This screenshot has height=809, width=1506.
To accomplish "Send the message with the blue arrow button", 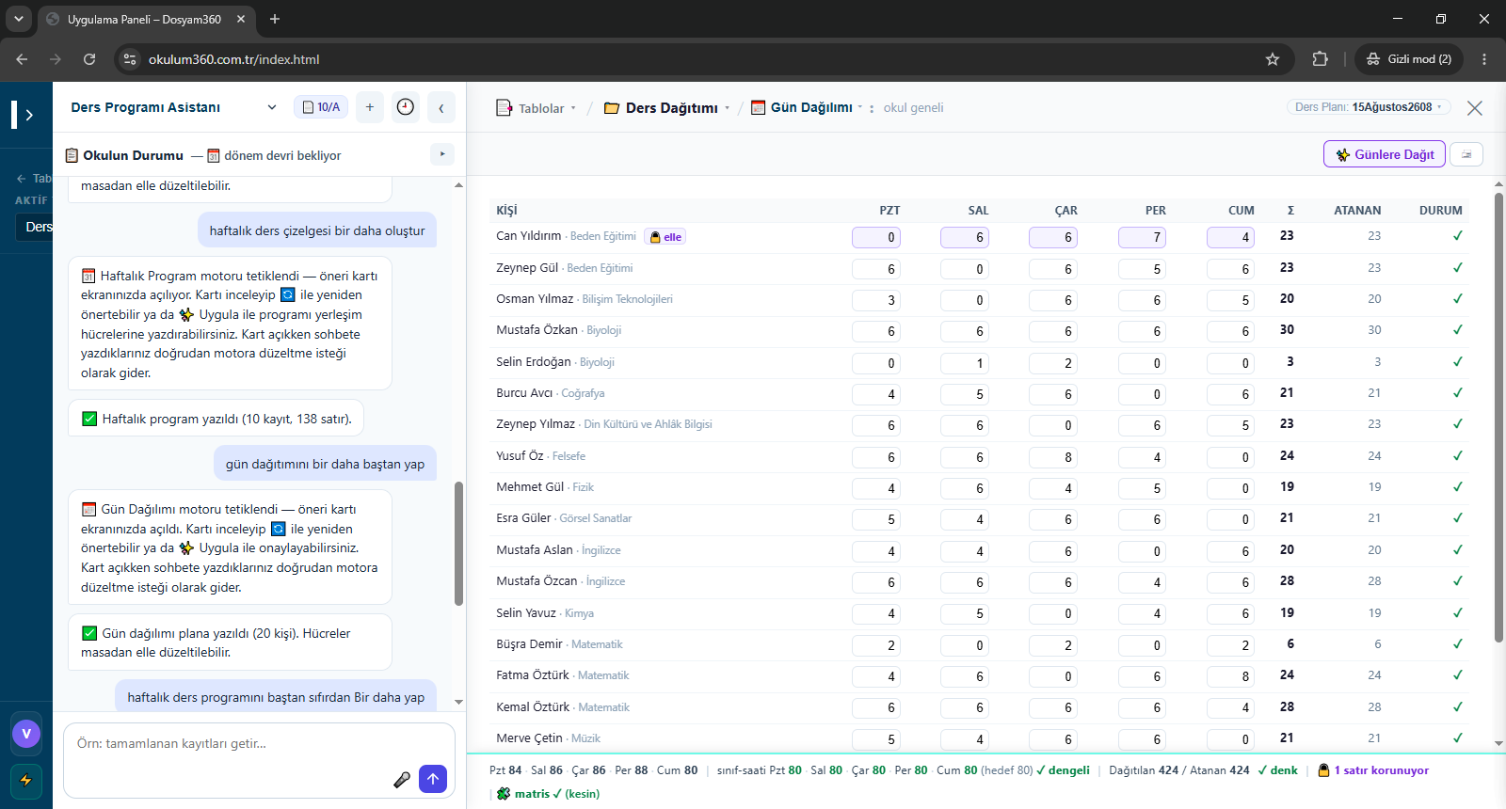I will tap(433, 778).
